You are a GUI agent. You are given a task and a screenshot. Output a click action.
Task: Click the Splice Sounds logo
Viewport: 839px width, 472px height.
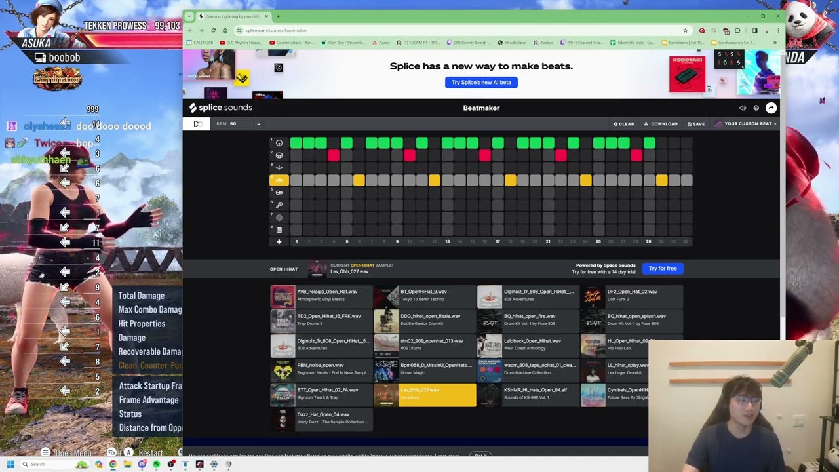[221, 108]
